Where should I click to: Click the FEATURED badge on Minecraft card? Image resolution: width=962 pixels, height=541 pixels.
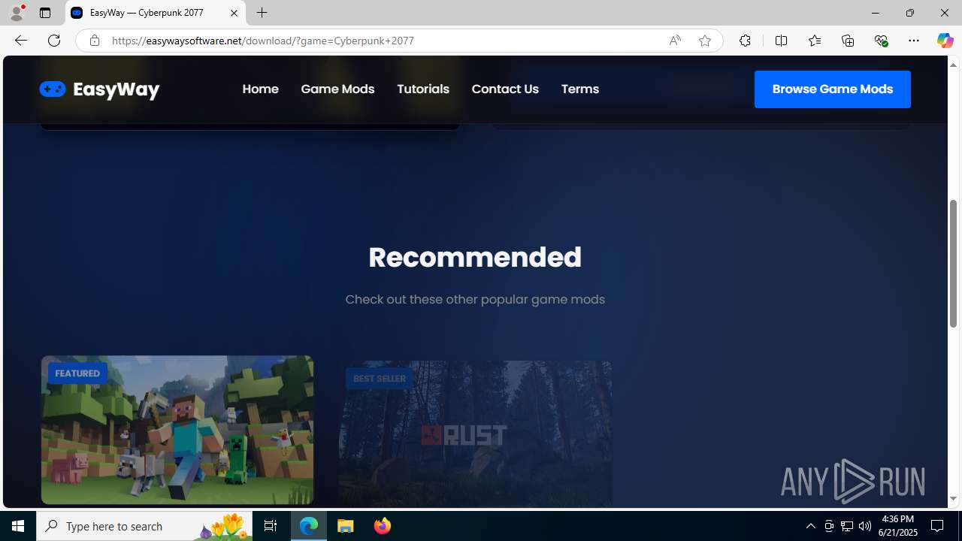(x=77, y=373)
